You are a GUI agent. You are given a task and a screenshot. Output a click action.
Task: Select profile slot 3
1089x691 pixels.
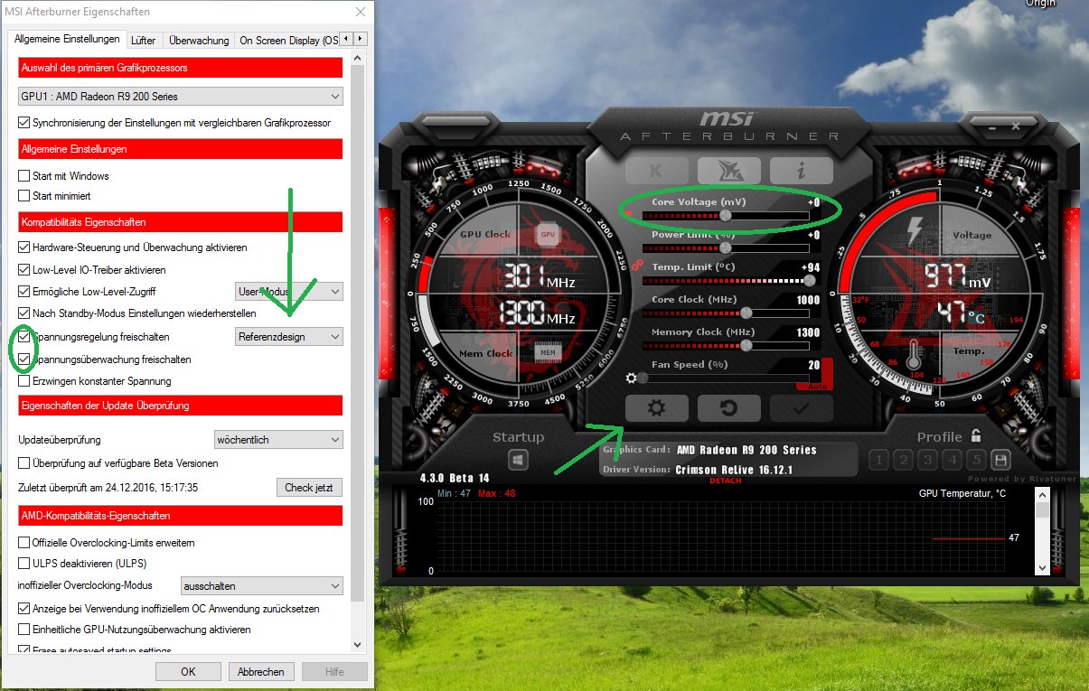[928, 460]
